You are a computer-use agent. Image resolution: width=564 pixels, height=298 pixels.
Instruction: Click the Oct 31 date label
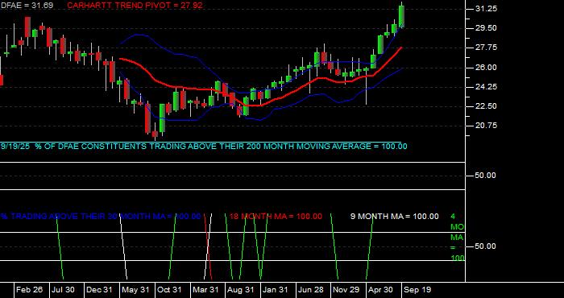point(169,290)
